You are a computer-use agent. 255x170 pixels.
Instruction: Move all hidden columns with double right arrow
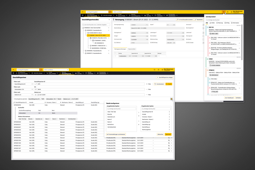139,116
